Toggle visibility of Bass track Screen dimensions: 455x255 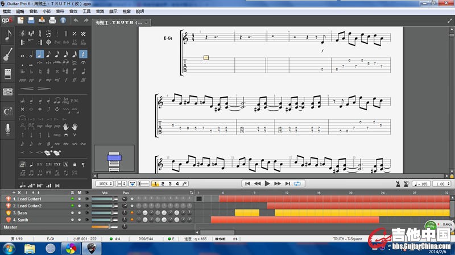pyautogui.click(x=86, y=213)
